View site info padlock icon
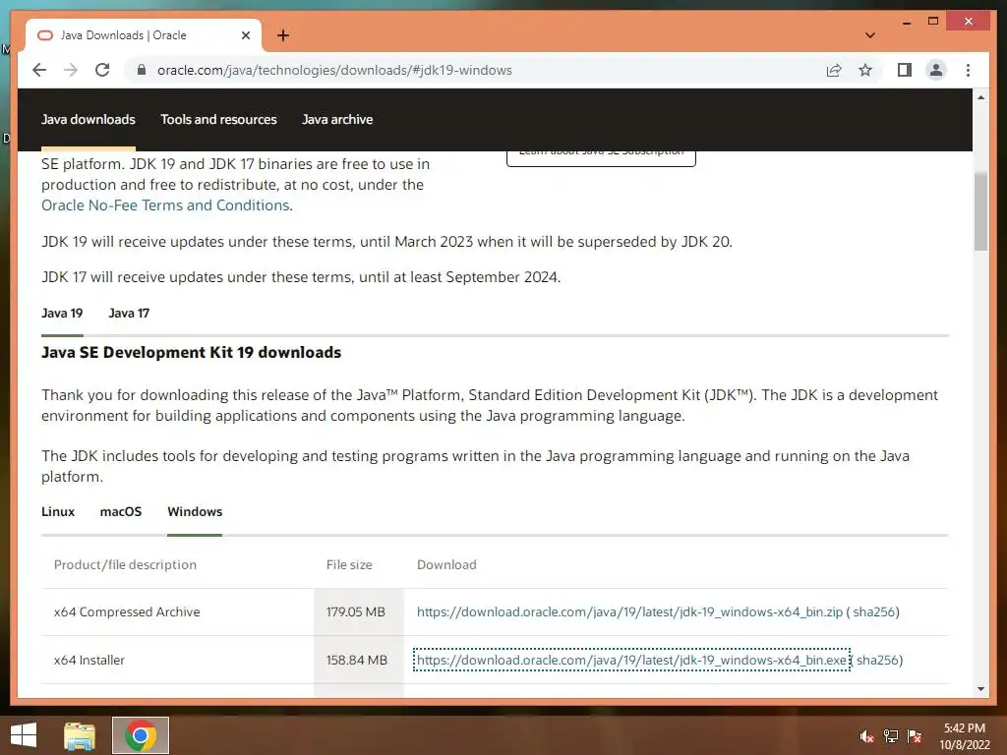This screenshot has height=755, width=1007. (x=142, y=70)
